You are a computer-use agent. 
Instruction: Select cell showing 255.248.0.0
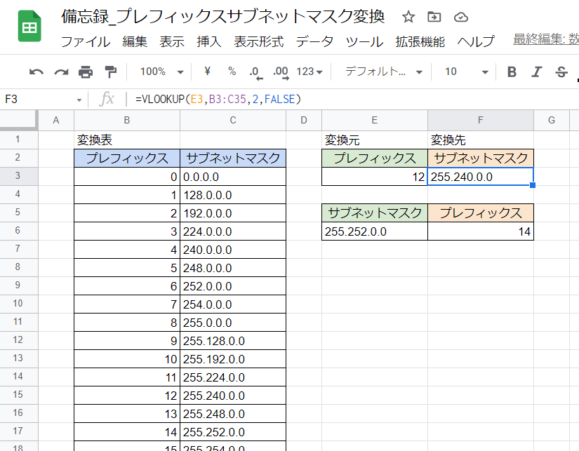coord(232,414)
